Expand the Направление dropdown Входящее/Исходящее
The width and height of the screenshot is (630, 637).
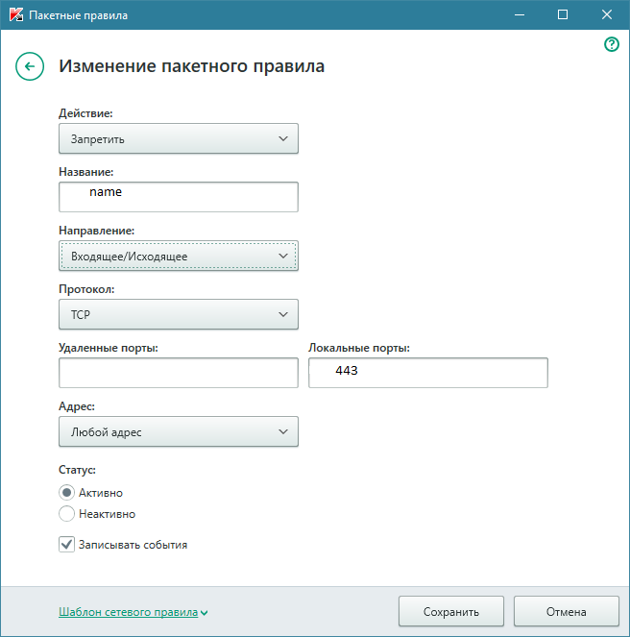point(179,256)
